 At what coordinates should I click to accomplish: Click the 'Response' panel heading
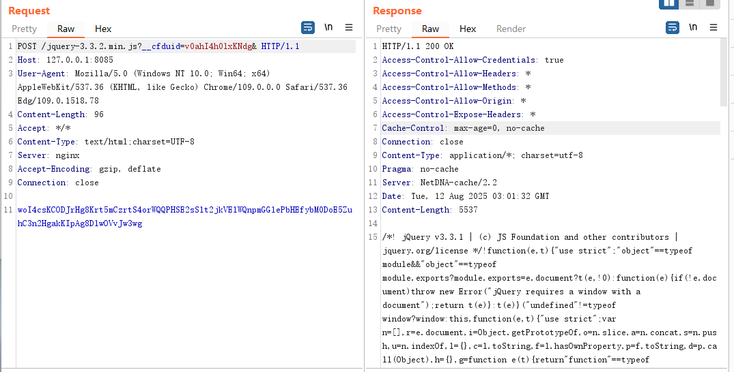(397, 11)
